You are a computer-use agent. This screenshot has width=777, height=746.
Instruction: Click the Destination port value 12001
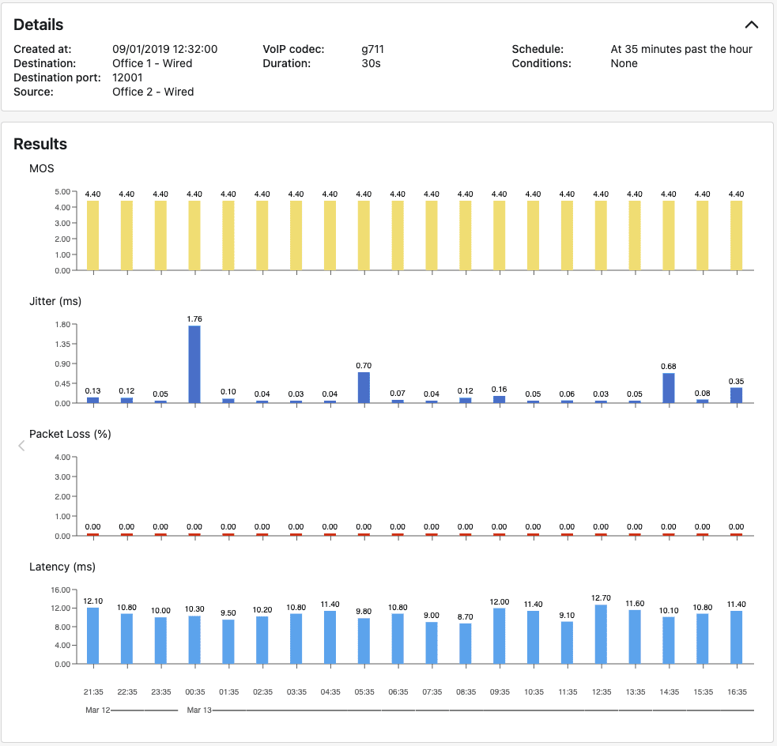pos(130,77)
